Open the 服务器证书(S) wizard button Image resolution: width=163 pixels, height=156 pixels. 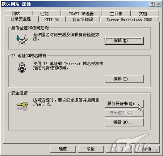point(124,104)
